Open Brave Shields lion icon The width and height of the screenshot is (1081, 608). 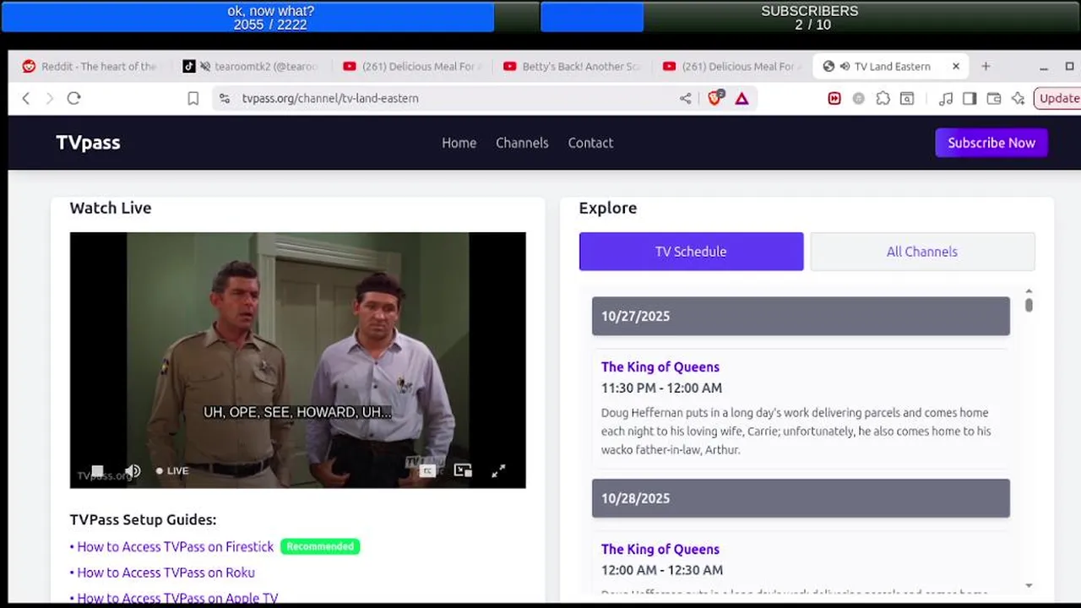coord(715,99)
